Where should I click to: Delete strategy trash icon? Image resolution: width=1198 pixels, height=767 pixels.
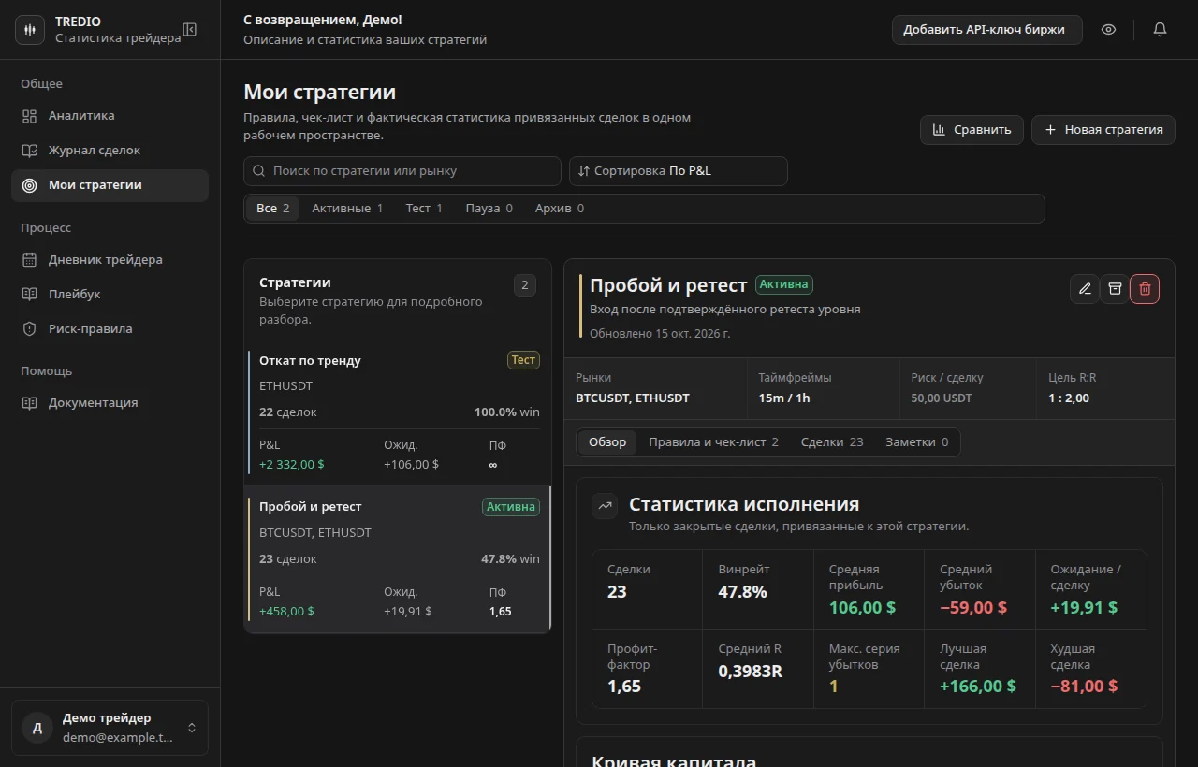coord(1145,289)
